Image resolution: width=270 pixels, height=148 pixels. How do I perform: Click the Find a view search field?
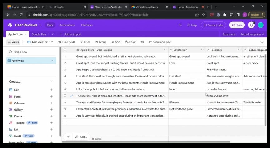[31, 52]
